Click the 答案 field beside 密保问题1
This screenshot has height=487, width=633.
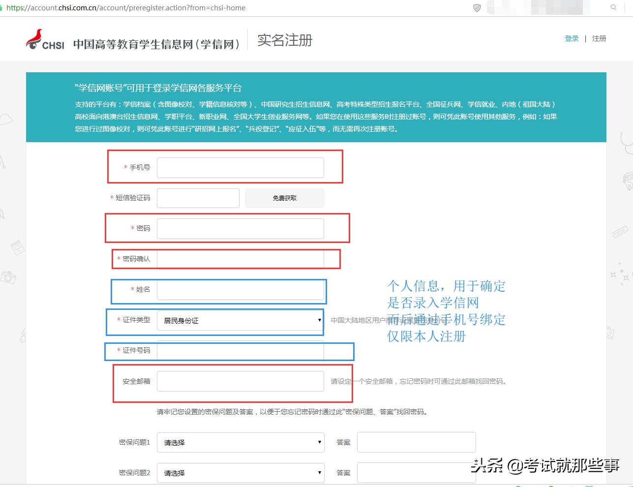click(x=416, y=442)
